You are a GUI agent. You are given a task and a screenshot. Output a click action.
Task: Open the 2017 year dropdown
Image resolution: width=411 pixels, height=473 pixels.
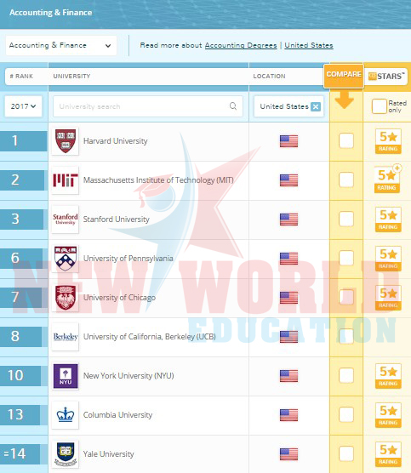23,106
